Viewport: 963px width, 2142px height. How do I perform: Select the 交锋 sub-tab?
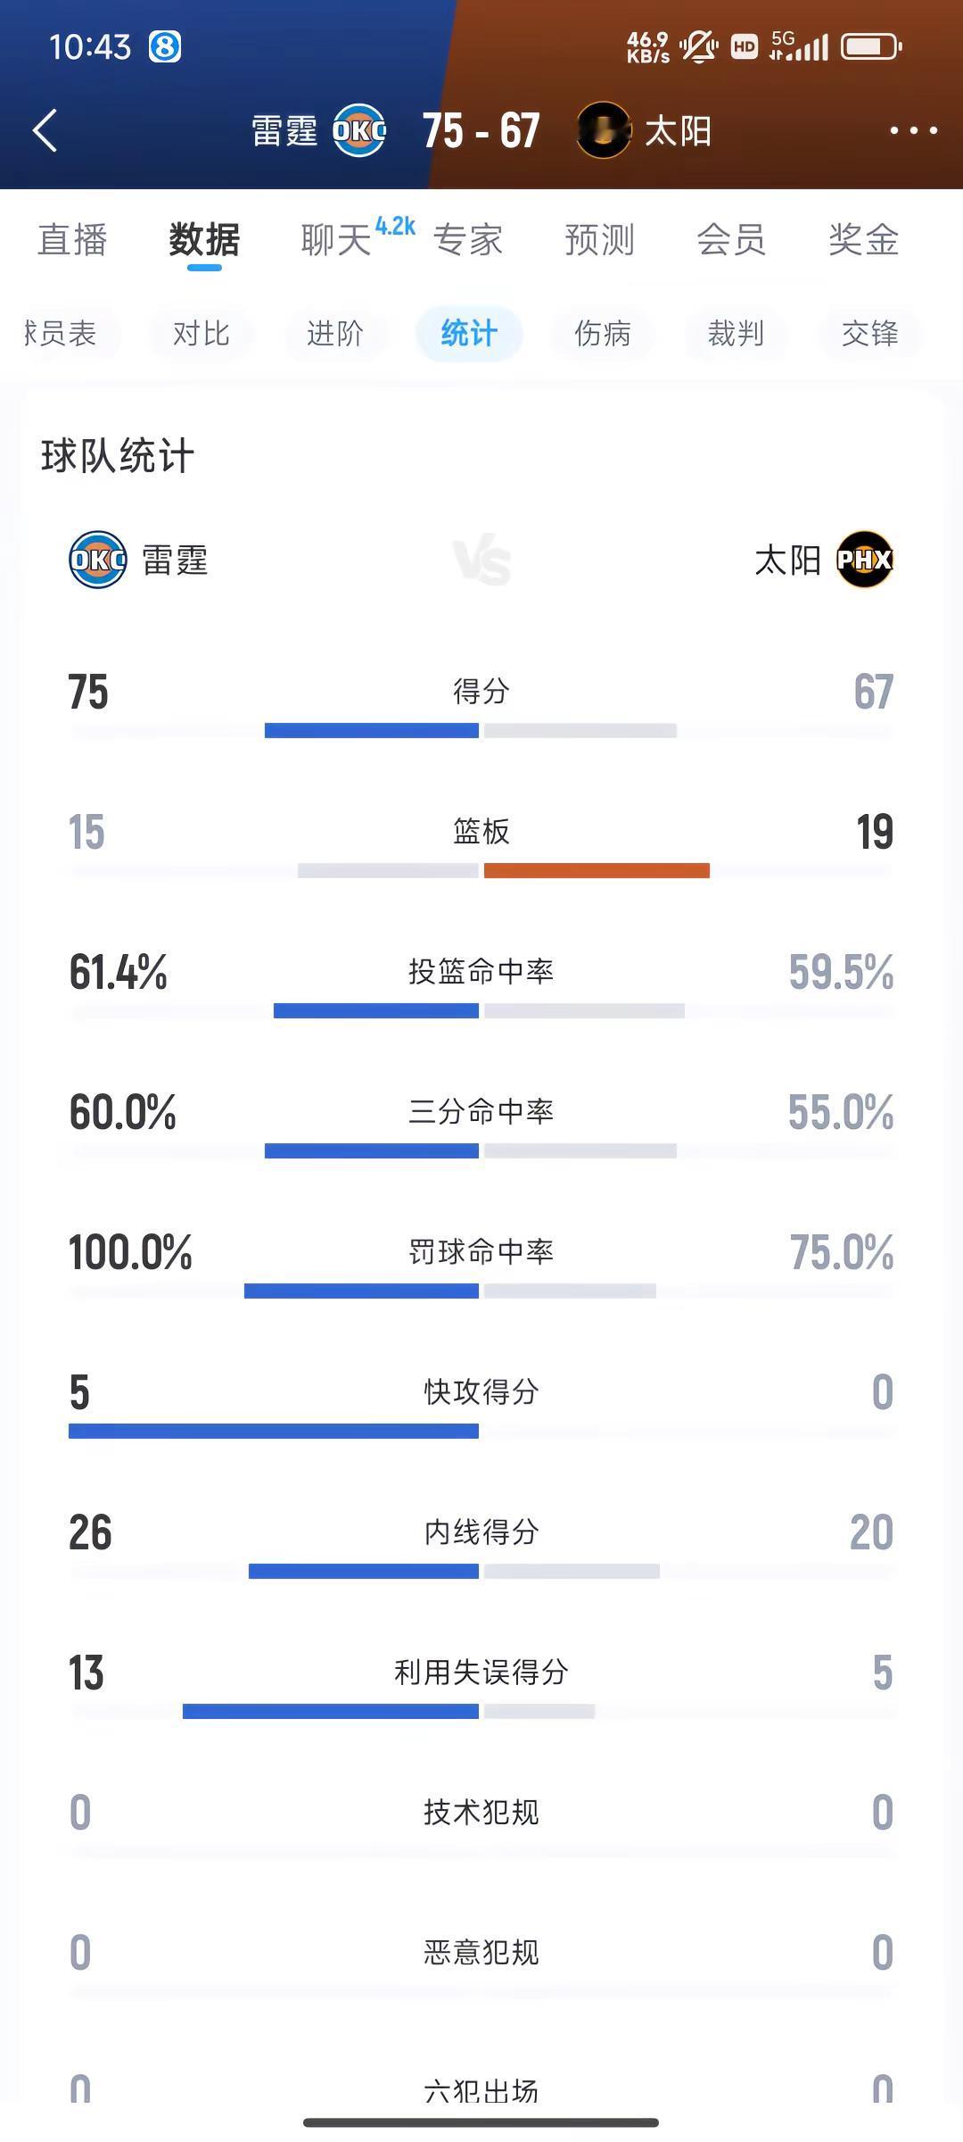click(870, 333)
